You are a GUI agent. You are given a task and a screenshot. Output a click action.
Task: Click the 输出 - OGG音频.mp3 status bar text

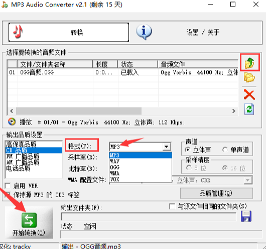pos(91,246)
